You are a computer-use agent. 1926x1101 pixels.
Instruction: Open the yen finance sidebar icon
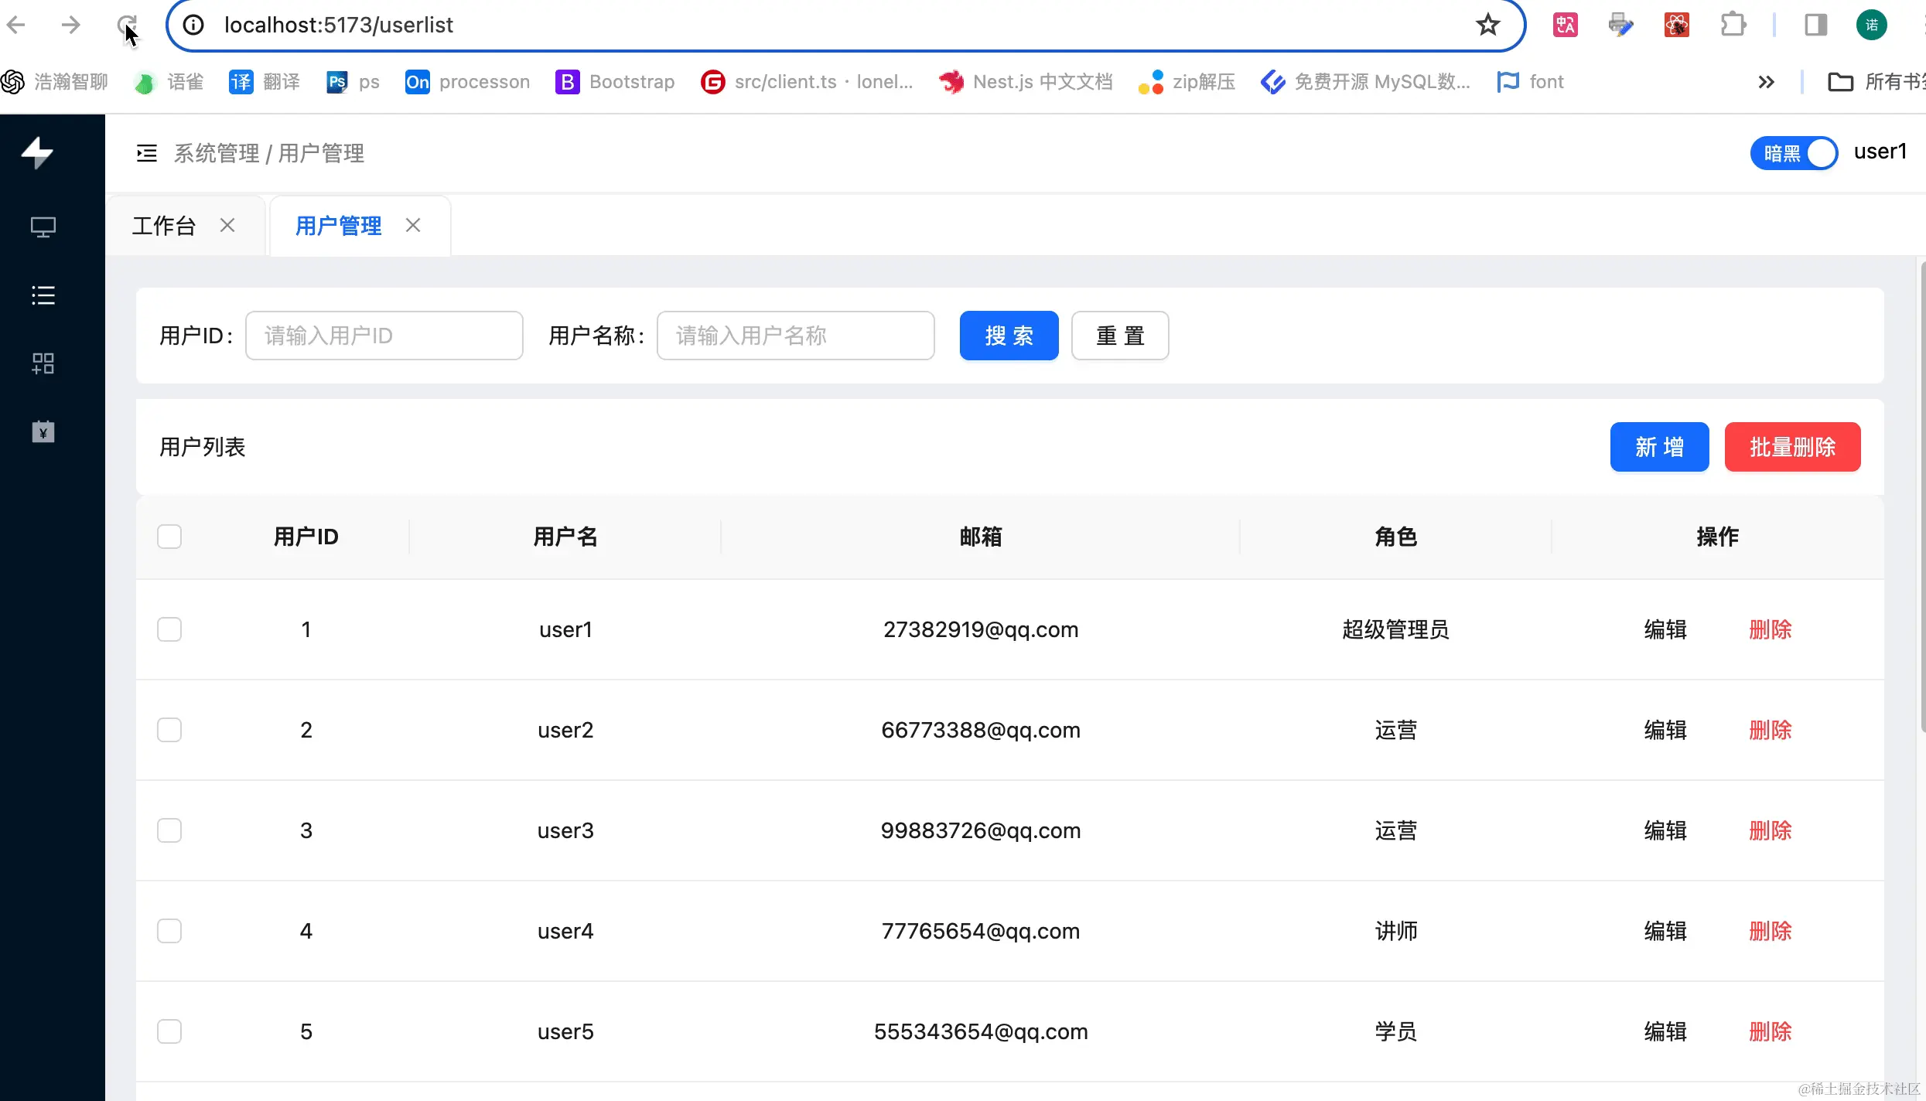coord(43,431)
